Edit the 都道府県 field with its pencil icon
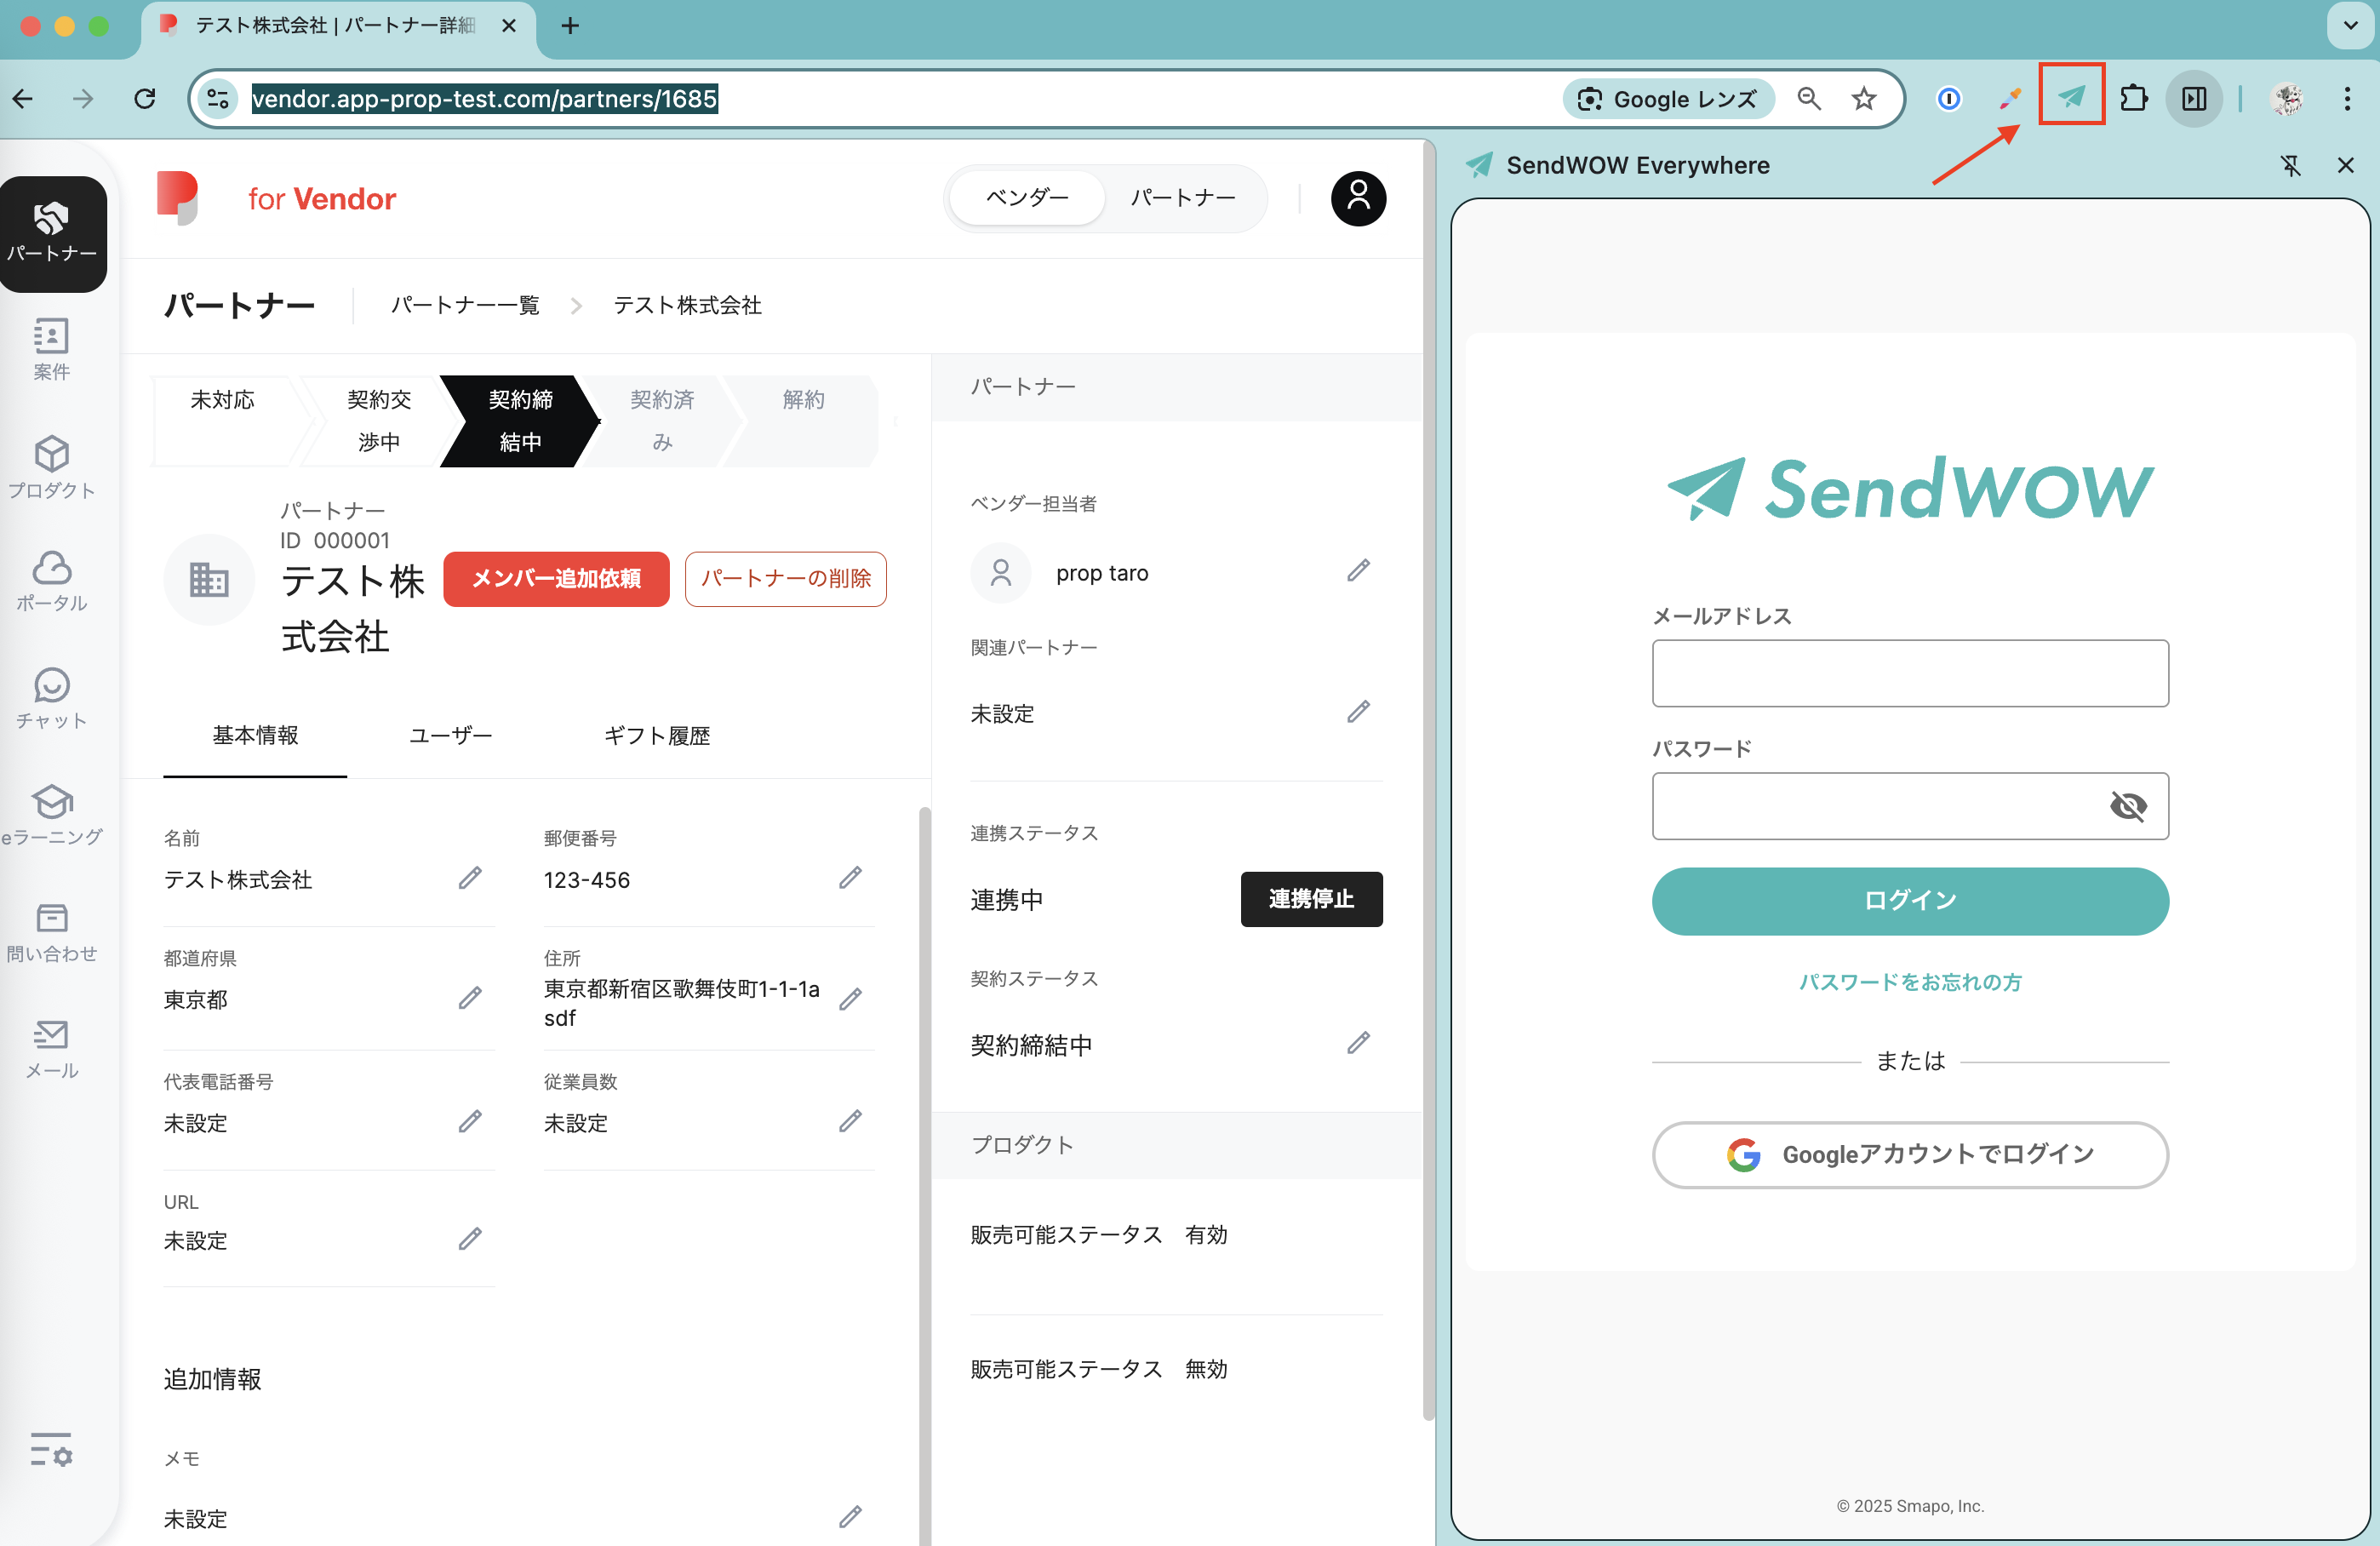2380x1546 pixels. 470,998
